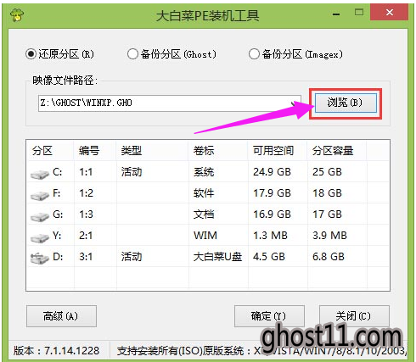Click the 4.5 GB free space cell
Screen dimensions: 416x362
coord(269,257)
